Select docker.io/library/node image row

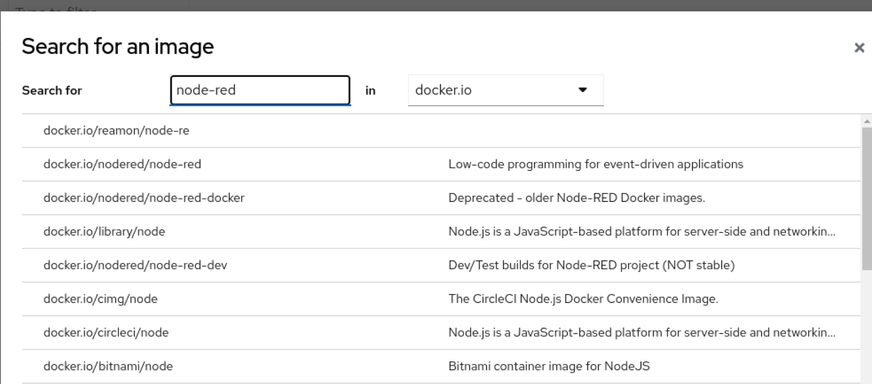[104, 231]
